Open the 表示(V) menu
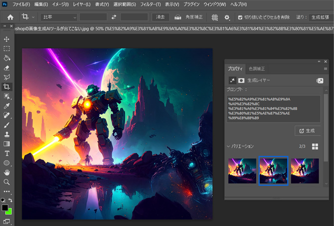334x226 pixels. pyautogui.click(x=172, y=4)
